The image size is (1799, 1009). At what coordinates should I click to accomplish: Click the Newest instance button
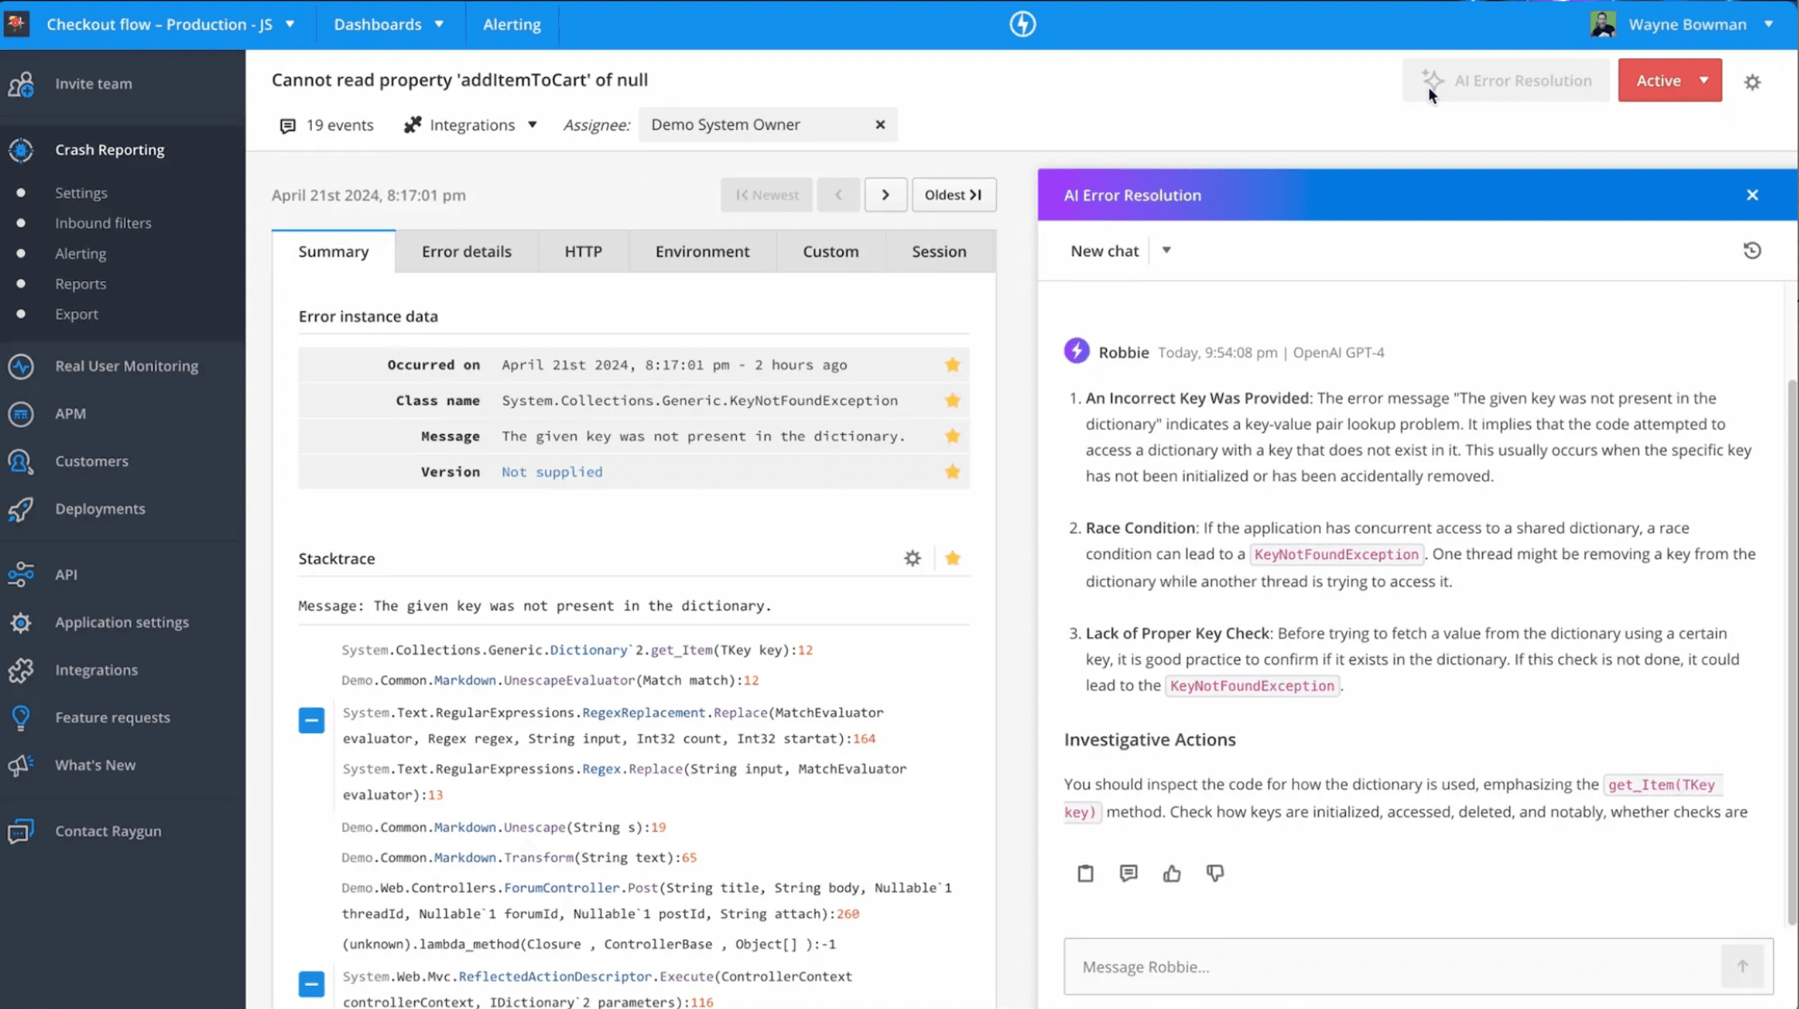[x=767, y=195]
